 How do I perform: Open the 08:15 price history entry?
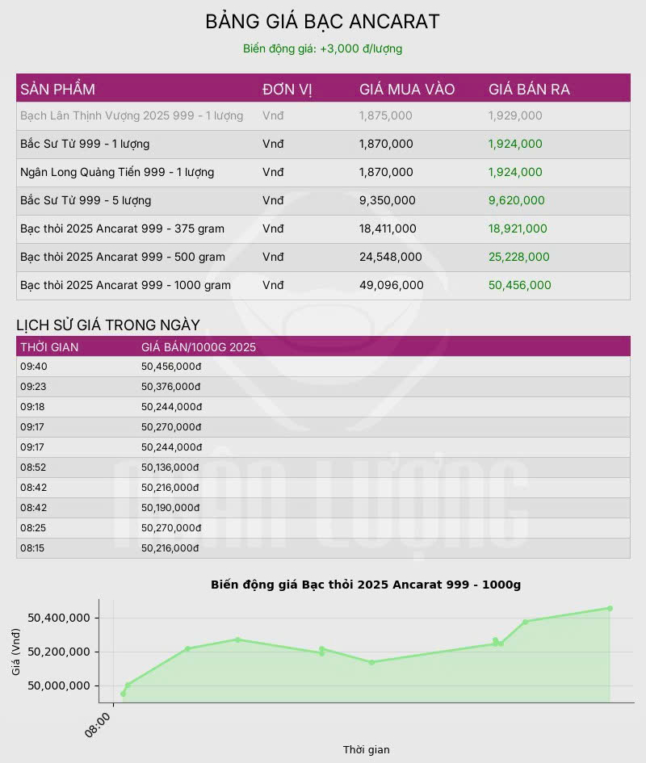click(x=34, y=548)
